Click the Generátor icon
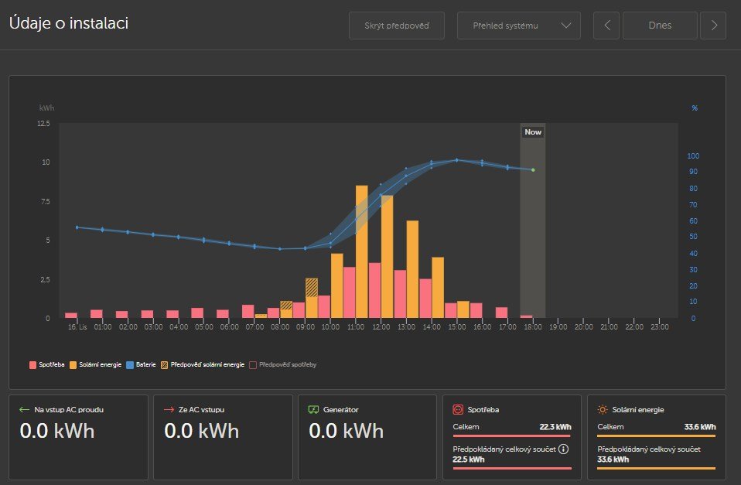 313,409
